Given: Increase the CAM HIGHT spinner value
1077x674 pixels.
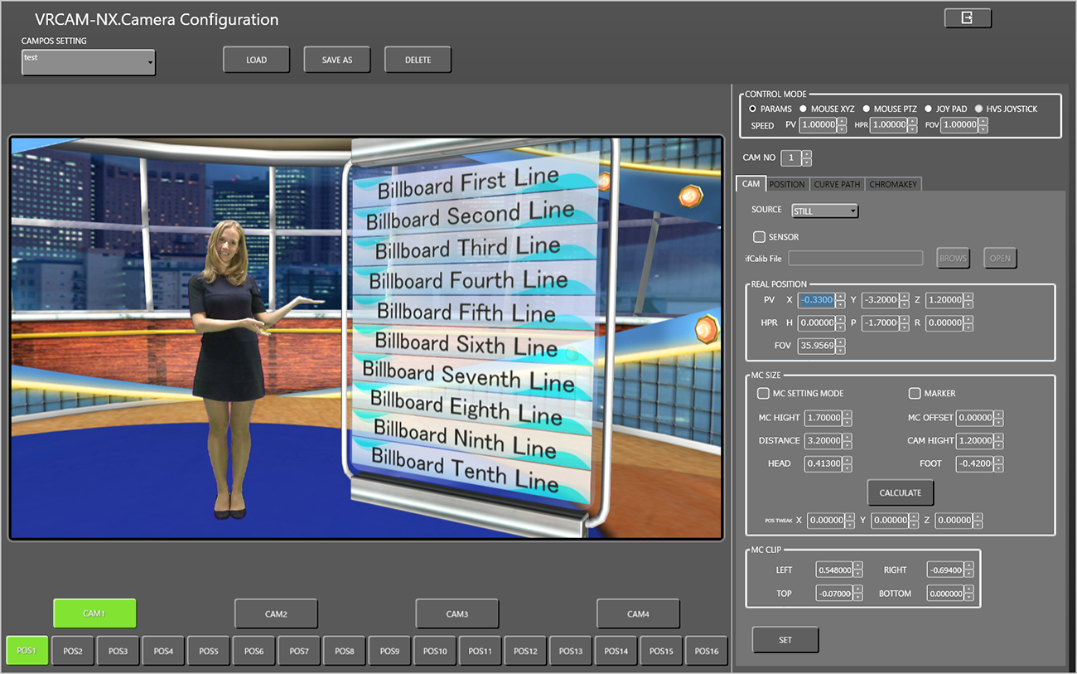Looking at the screenshot, I should 999,437.
